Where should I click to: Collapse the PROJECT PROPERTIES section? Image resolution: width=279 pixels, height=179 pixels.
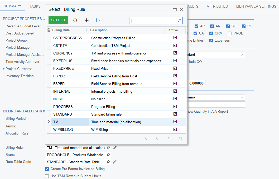click(x=44, y=19)
